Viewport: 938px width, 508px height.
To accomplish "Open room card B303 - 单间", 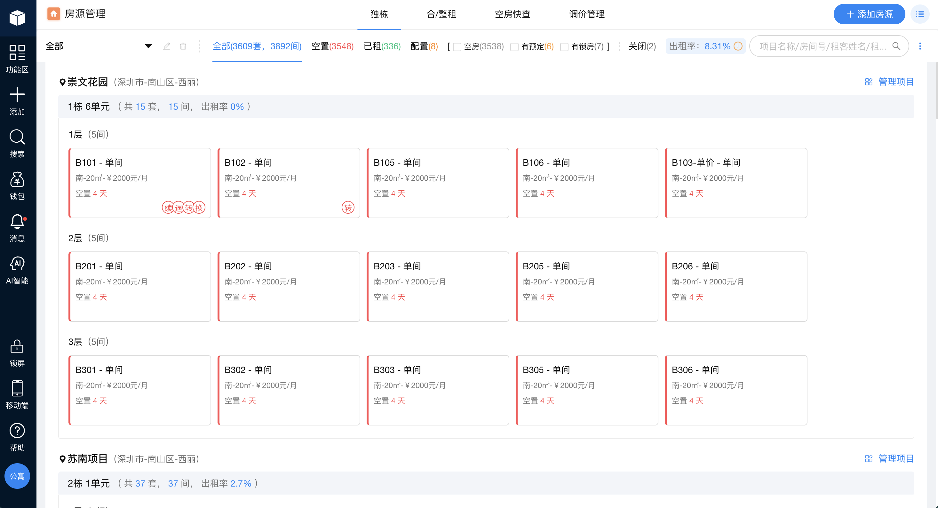I will click(438, 390).
